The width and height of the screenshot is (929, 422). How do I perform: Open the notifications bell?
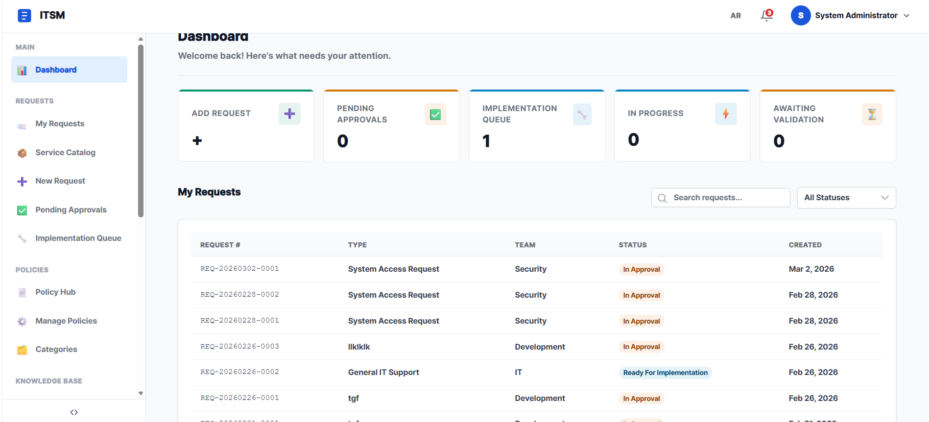pos(766,15)
